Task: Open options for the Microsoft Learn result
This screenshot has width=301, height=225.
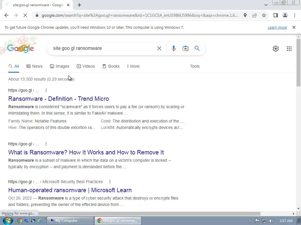Action: [110, 182]
